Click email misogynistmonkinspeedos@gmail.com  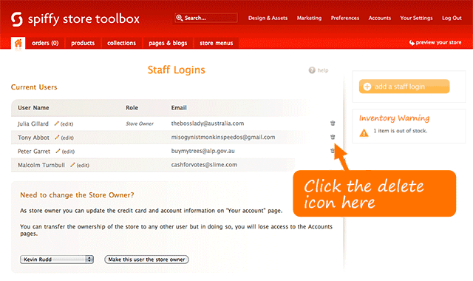pyautogui.click(x=223, y=138)
